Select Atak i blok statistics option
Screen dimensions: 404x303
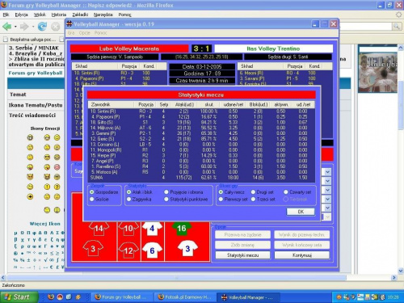pos(128,192)
